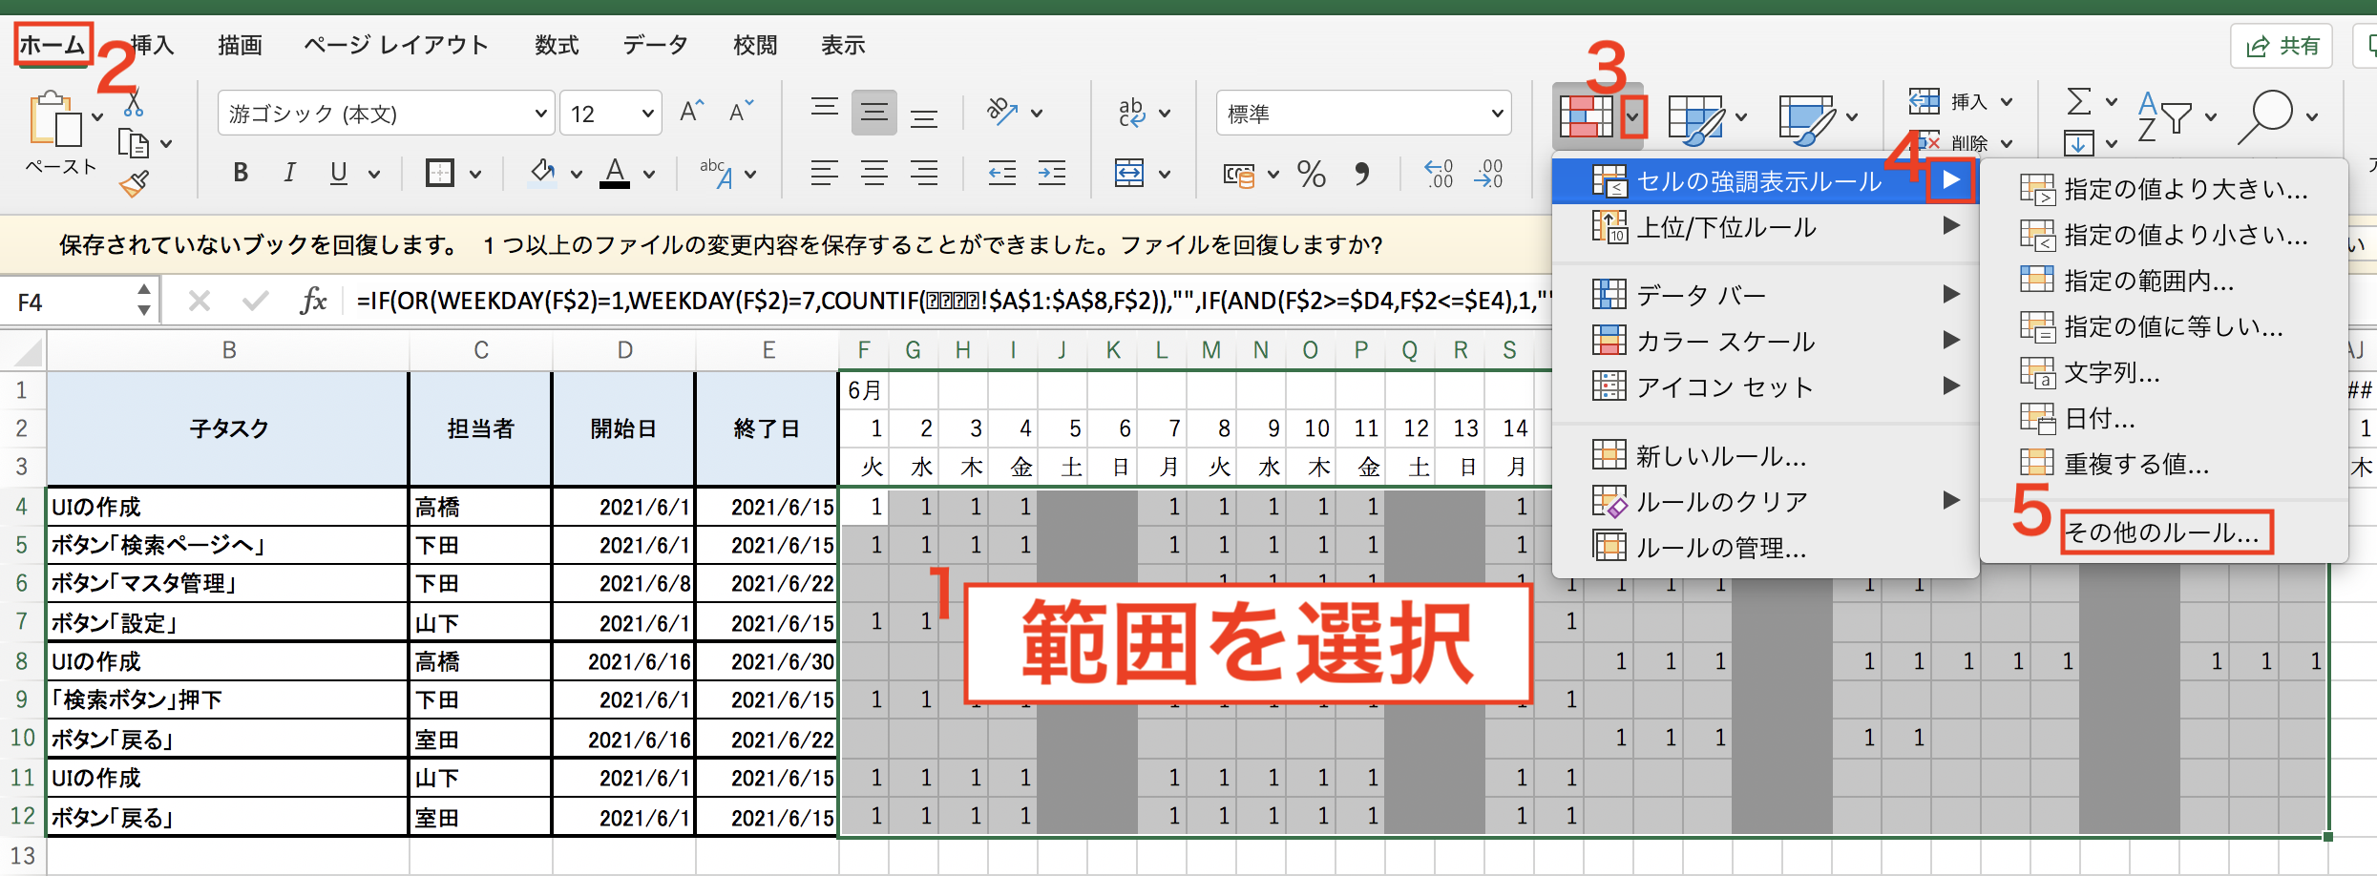
Task: Click the fill color bucket
Action: click(x=542, y=173)
